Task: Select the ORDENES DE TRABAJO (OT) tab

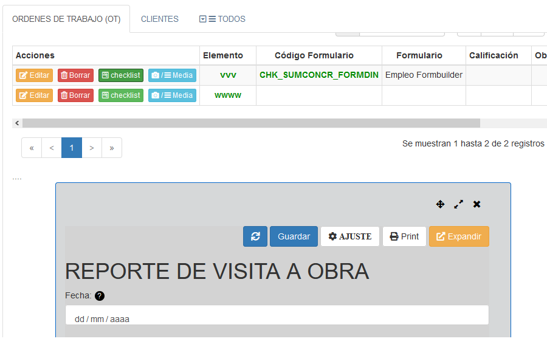Action: [x=66, y=19]
